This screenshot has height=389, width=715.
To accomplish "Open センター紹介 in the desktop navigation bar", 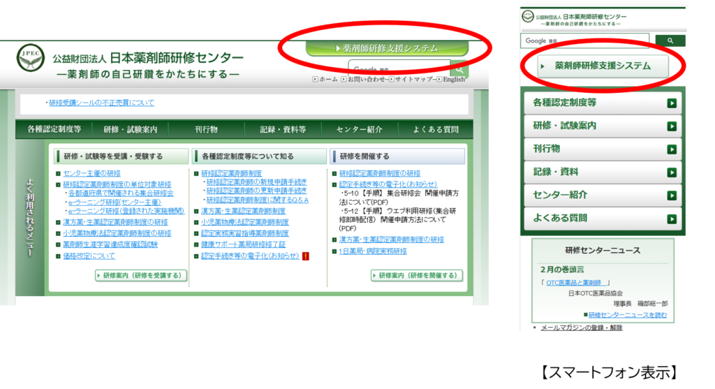I will pyautogui.click(x=359, y=130).
